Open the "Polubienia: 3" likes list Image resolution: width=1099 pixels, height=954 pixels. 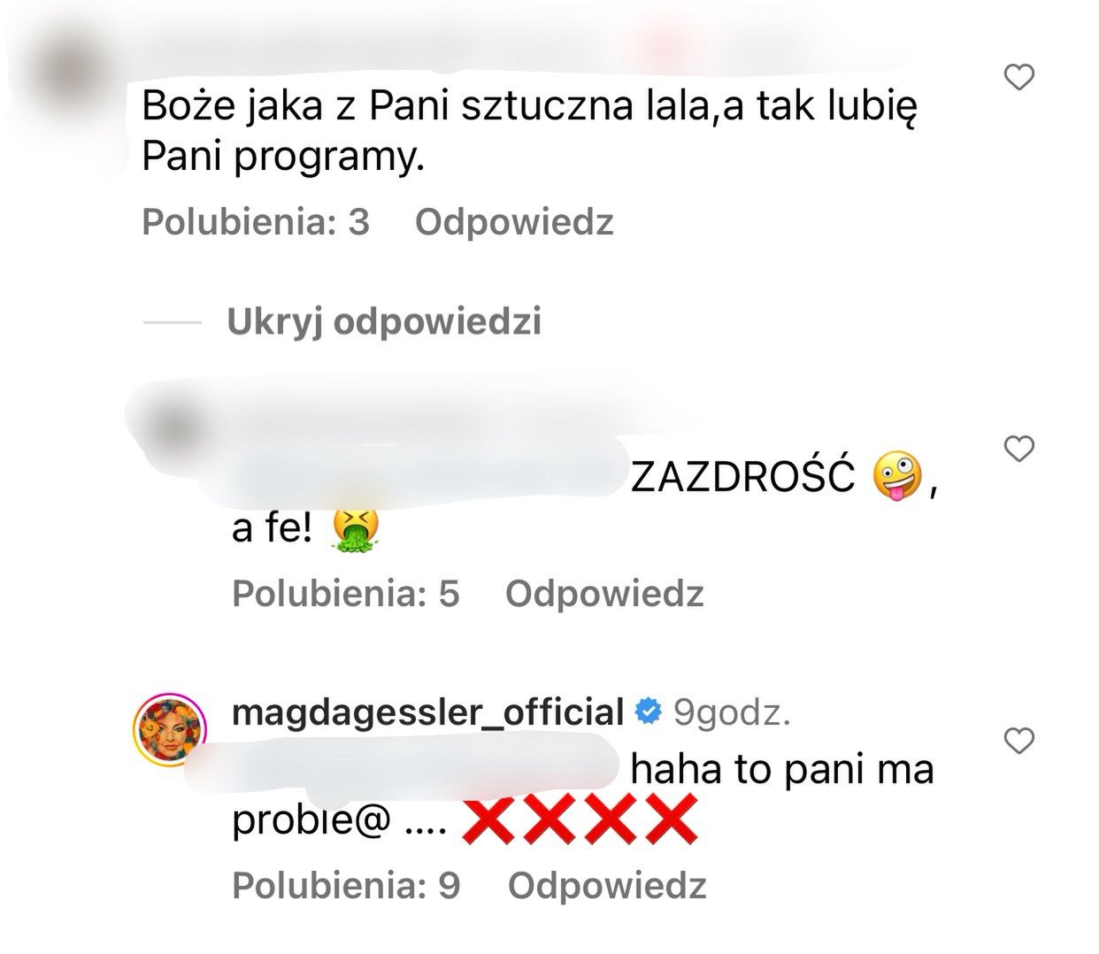click(256, 221)
